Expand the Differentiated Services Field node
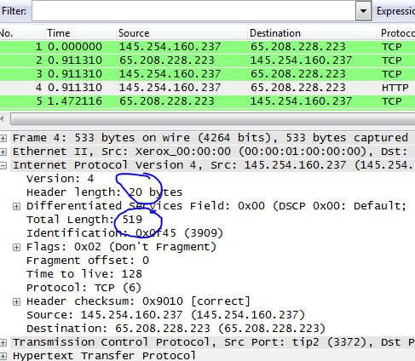The image size is (415, 361). pyautogui.click(x=17, y=206)
